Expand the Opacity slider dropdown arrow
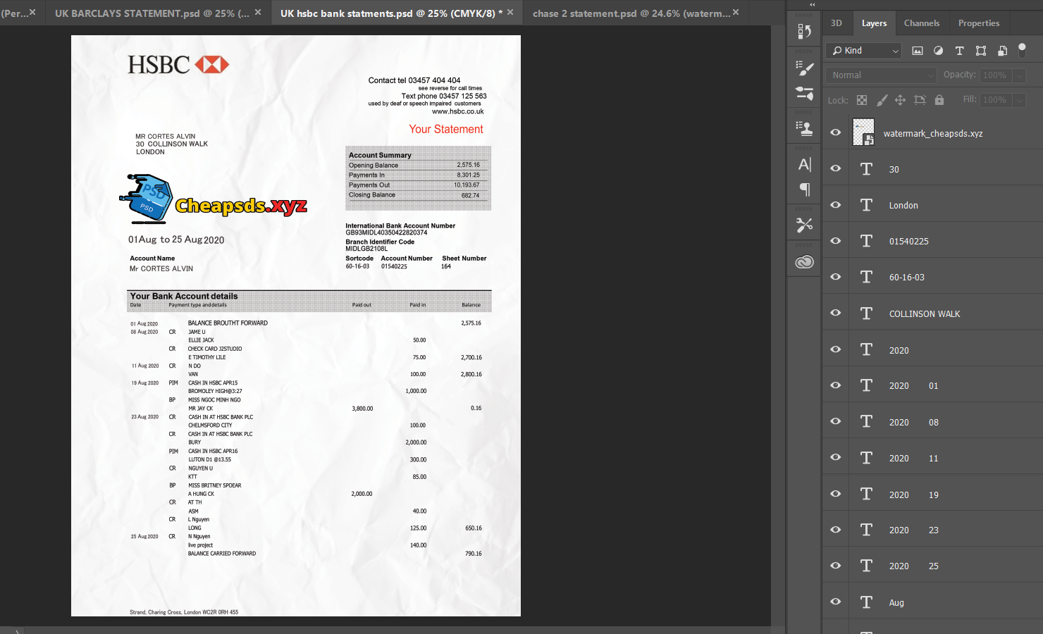Viewport: 1043px width, 634px height. 1019,75
